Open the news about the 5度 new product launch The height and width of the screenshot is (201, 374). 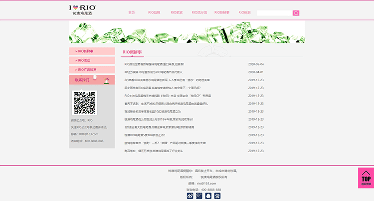click(145, 135)
